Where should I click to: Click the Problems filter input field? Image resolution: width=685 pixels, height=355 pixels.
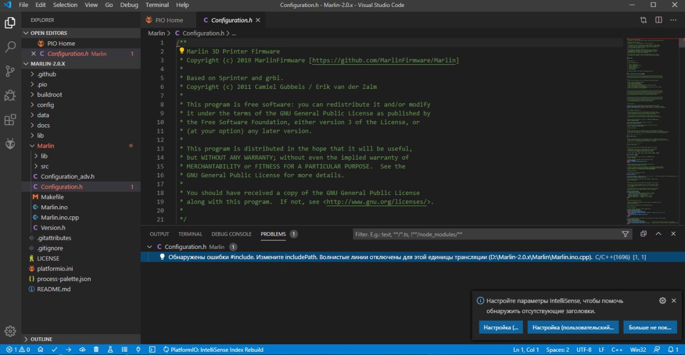tap(486, 235)
